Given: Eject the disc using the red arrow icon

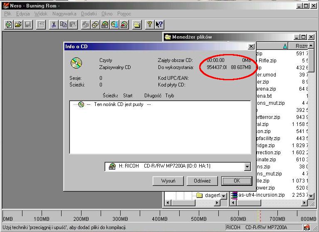Looking at the screenshot, I should tap(124, 25).
